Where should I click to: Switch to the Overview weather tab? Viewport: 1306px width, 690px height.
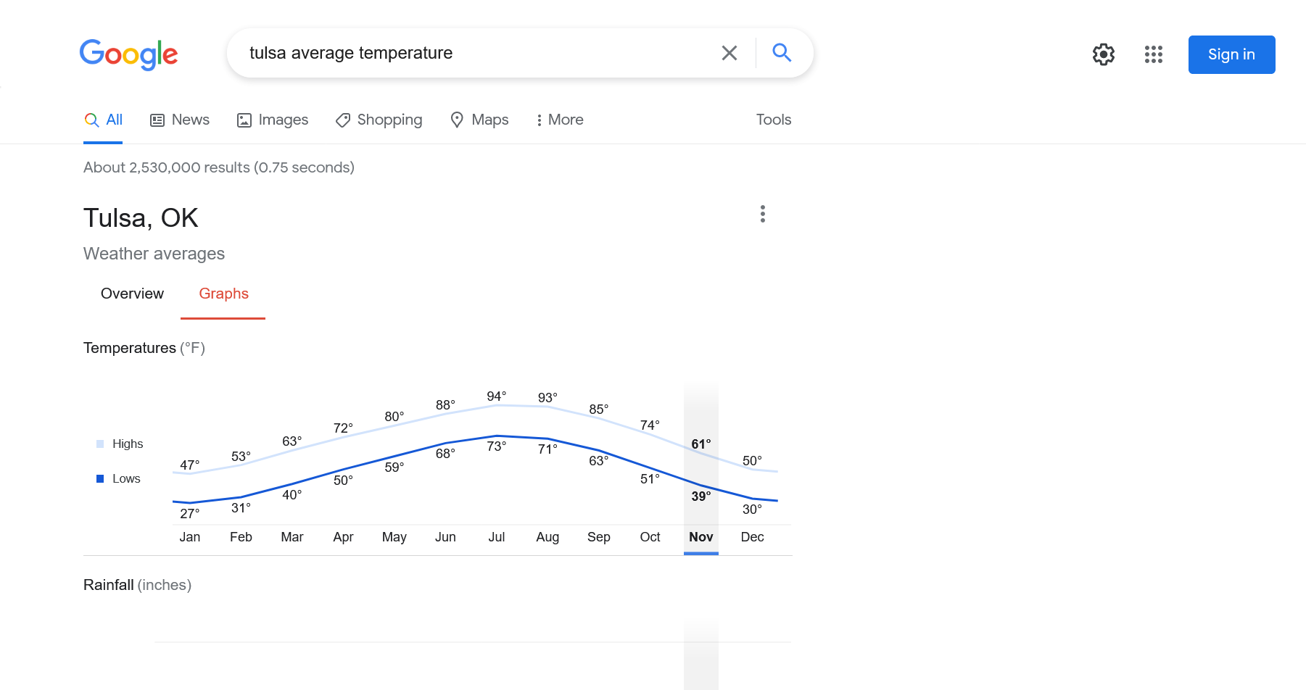[x=132, y=294]
